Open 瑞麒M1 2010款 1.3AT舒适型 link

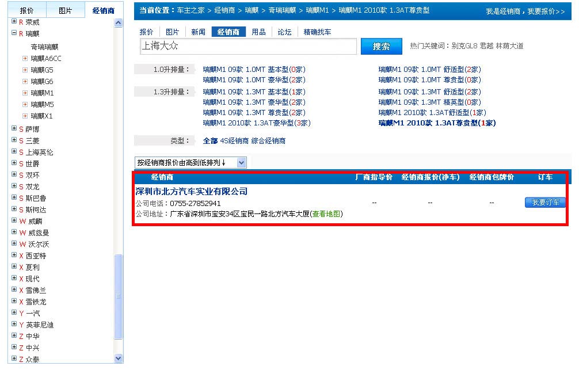click(432, 113)
